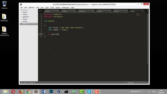Click the Line 10, Column 15 status text
This screenshot has height=94, width=167.
click(29, 83)
